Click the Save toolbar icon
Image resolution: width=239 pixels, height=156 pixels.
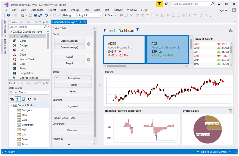coord(35,15)
